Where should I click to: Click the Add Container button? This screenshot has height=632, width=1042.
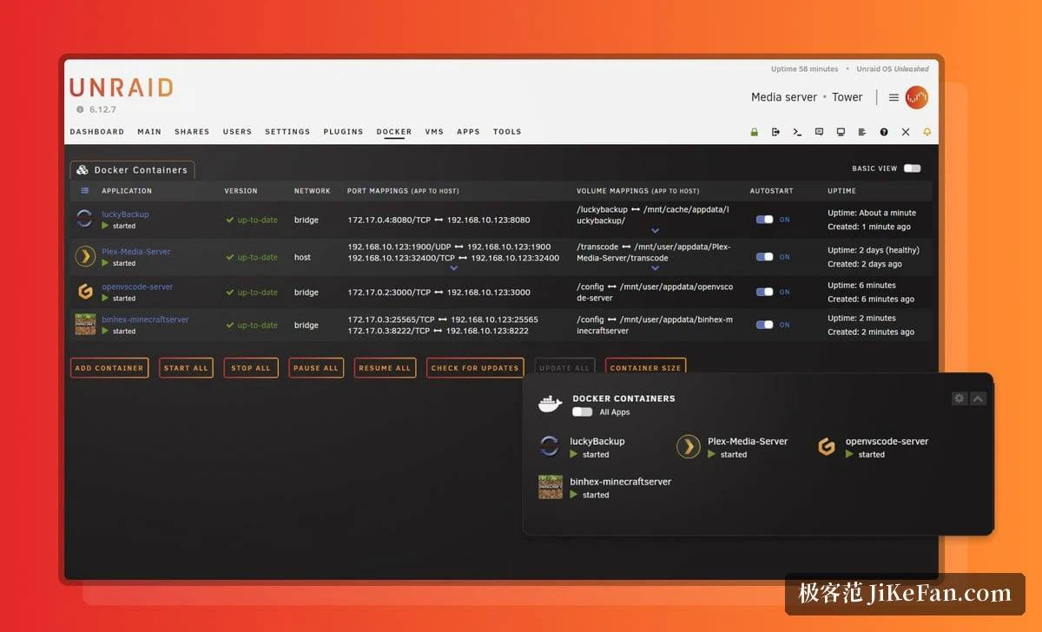coord(109,368)
